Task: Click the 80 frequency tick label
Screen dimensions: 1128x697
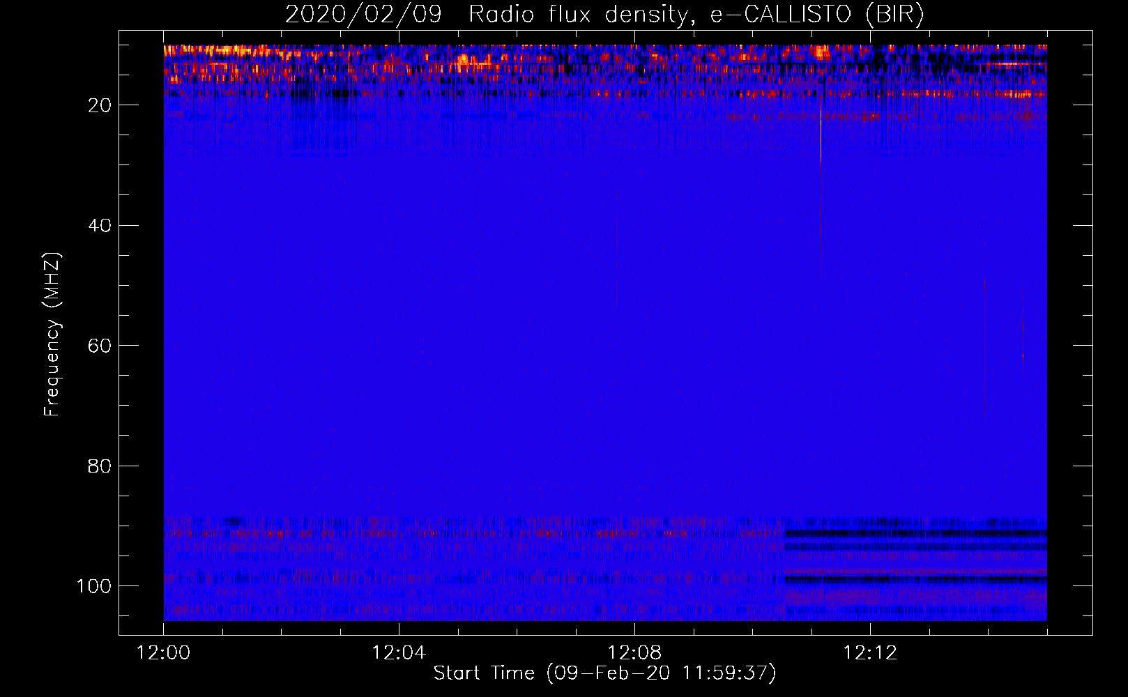Action: click(x=100, y=466)
